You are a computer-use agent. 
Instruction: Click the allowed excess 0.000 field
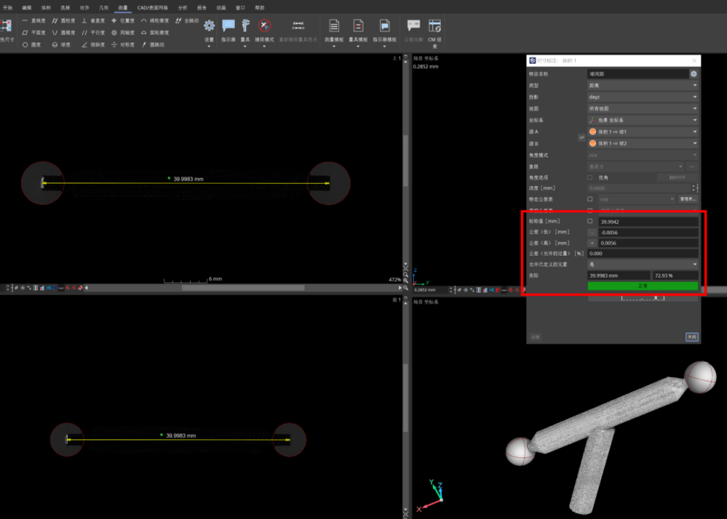643,254
